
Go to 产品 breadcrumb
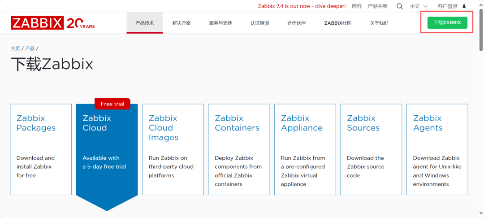[30, 48]
